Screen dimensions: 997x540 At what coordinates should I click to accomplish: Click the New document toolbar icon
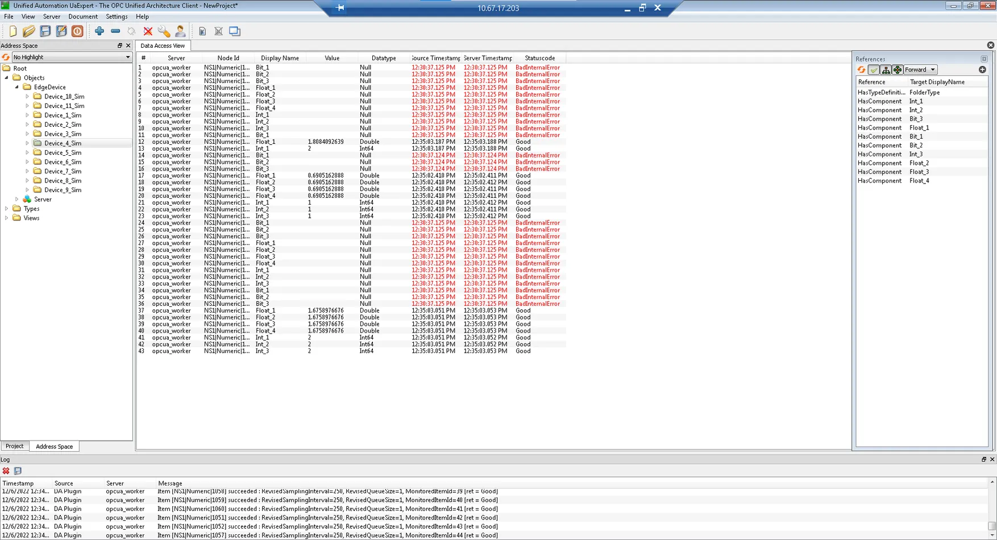click(x=13, y=31)
